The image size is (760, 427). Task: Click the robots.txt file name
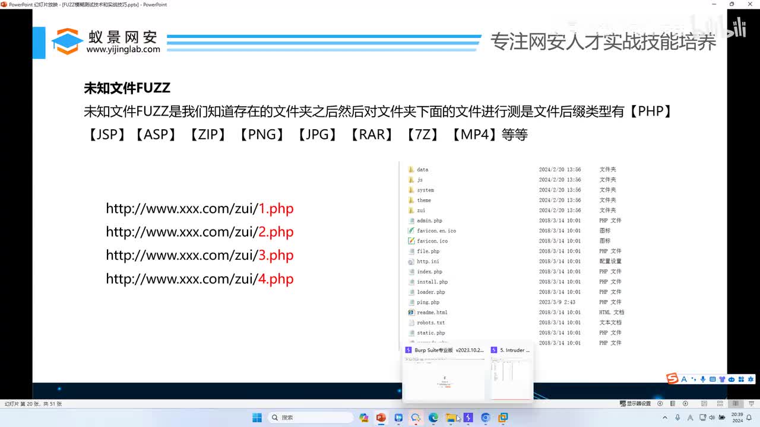click(431, 323)
